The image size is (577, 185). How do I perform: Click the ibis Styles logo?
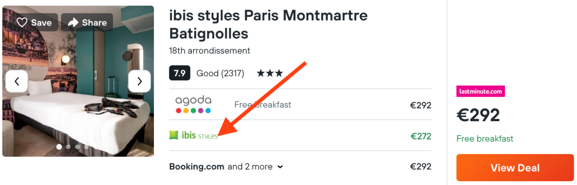pos(193,136)
